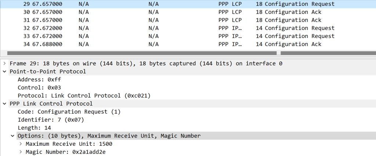Select packet 31 in the packet list
Screen dimensions: 376x156
[184, 20]
